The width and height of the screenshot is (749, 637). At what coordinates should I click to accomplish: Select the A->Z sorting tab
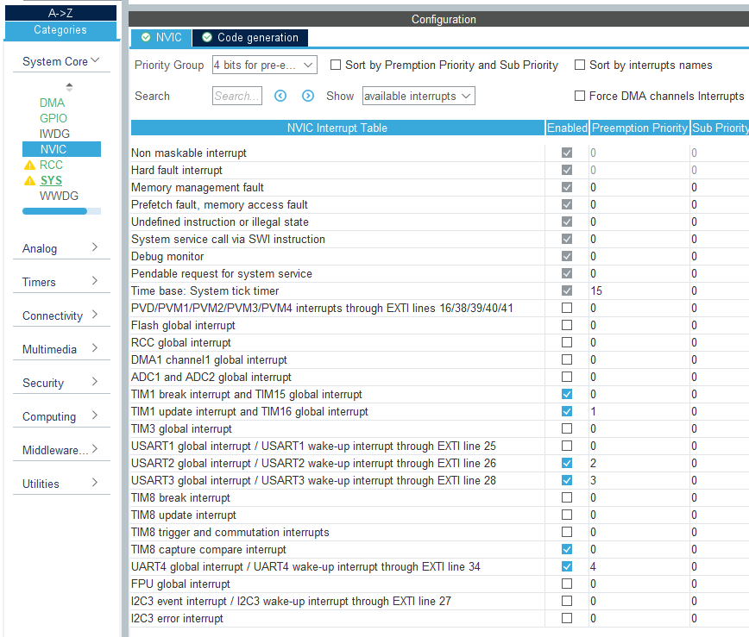[x=60, y=13]
